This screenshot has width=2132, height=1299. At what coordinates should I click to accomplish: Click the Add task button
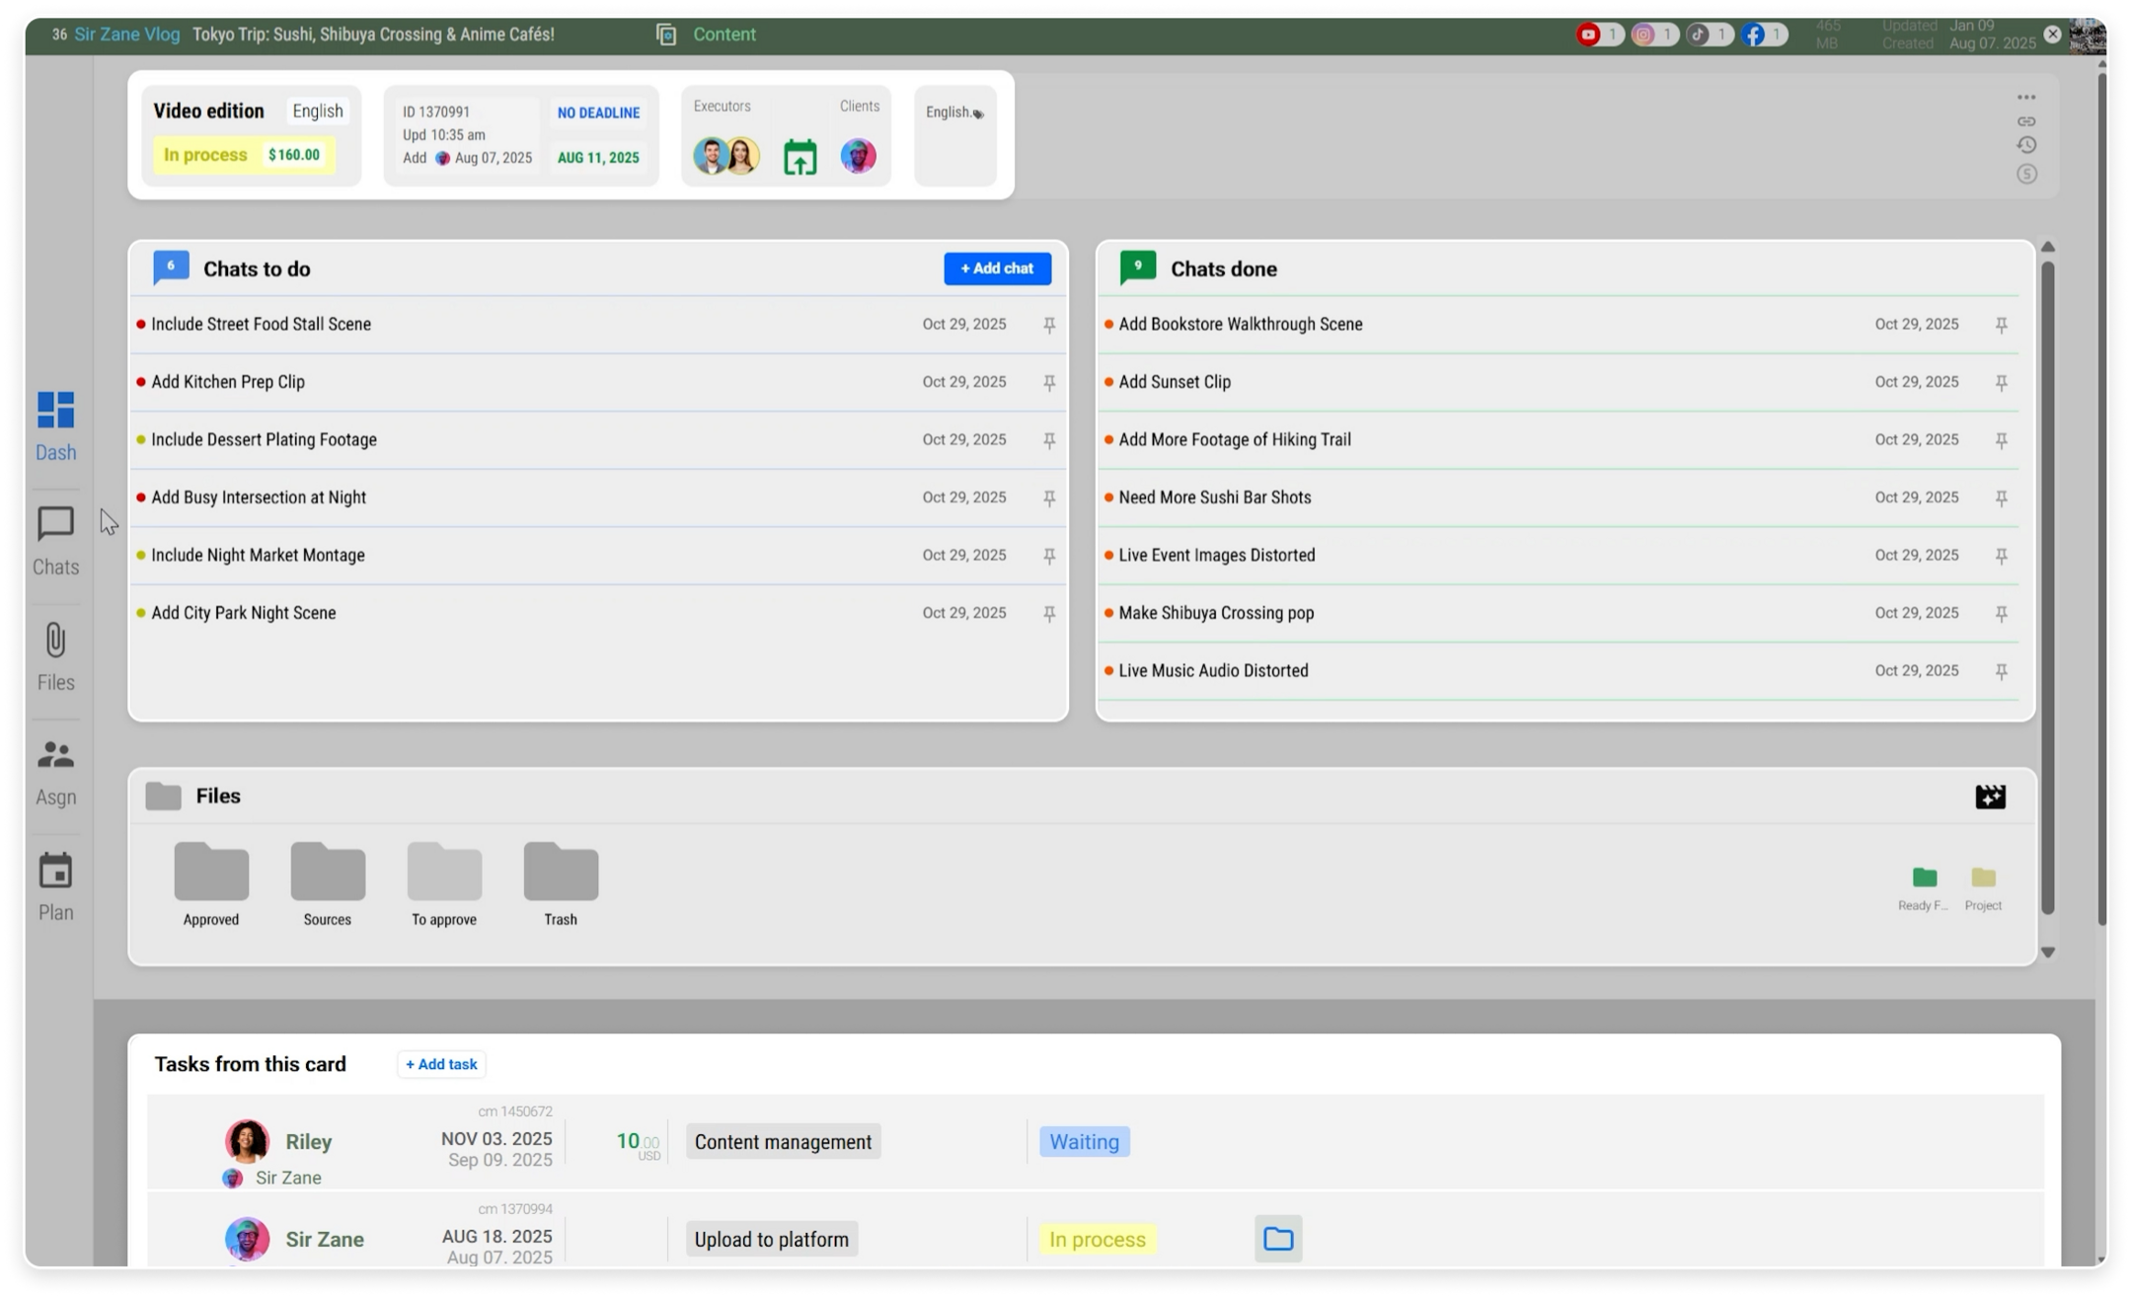point(441,1064)
